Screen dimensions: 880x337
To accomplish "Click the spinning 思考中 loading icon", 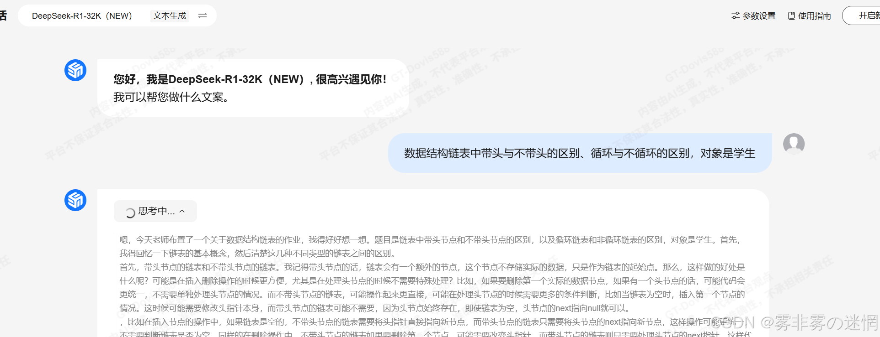I will (x=130, y=213).
